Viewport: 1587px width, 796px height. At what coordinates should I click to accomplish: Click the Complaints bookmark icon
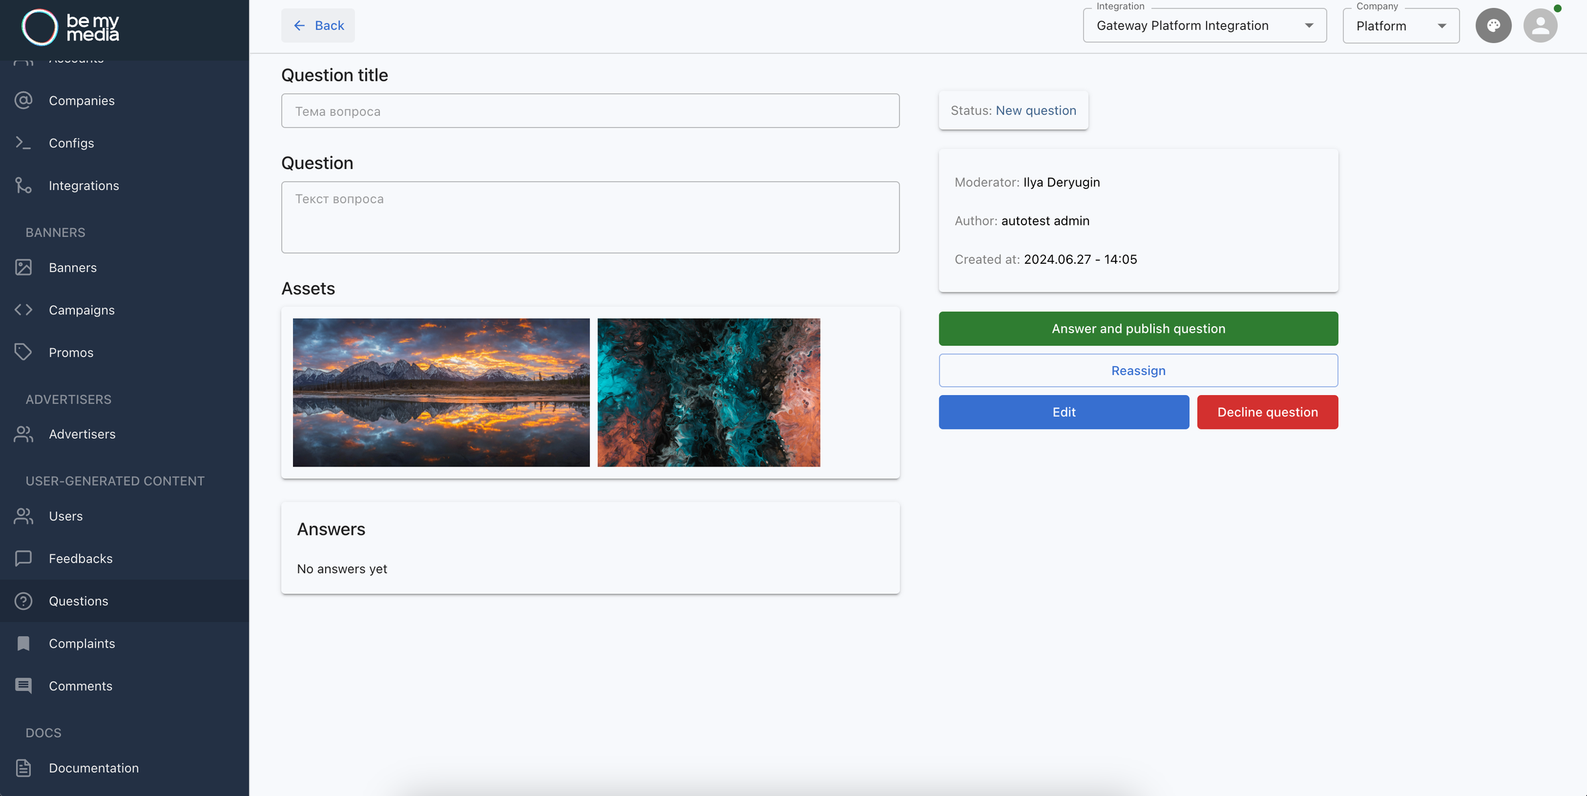[x=24, y=644]
